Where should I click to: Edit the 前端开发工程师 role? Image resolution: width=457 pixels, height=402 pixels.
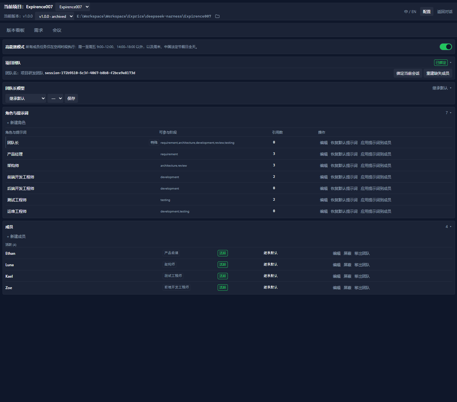pyautogui.click(x=324, y=177)
